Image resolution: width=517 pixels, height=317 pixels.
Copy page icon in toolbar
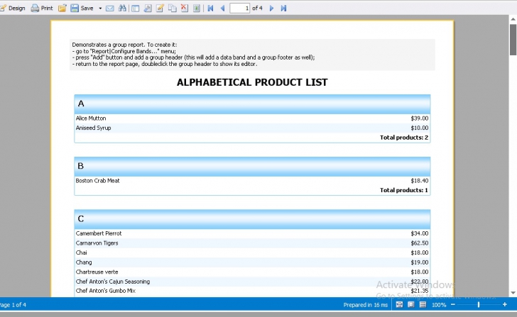coord(172,9)
